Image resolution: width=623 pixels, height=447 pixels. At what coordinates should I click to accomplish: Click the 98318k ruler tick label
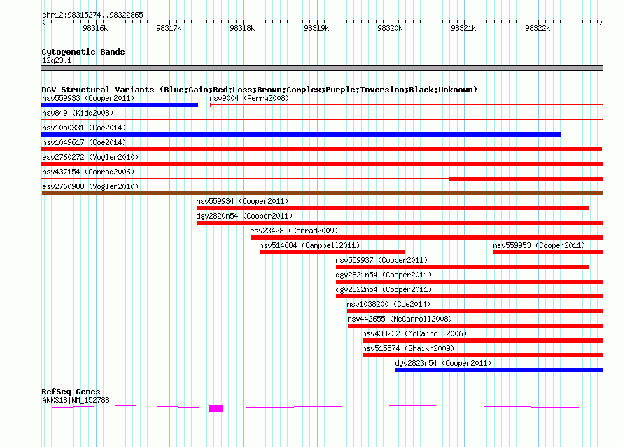click(x=242, y=28)
